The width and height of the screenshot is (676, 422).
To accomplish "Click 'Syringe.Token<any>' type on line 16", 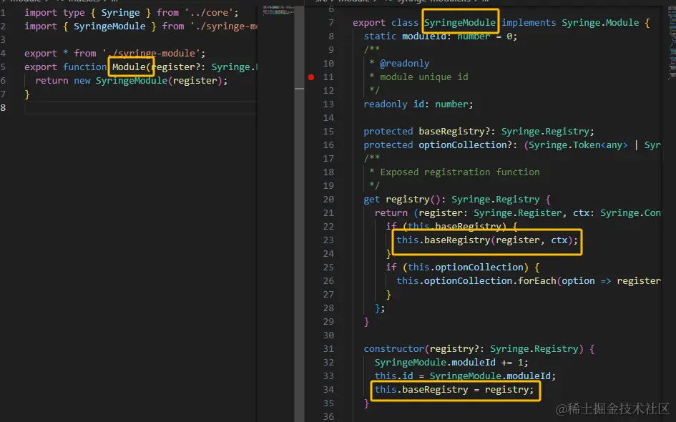I will (578, 145).
